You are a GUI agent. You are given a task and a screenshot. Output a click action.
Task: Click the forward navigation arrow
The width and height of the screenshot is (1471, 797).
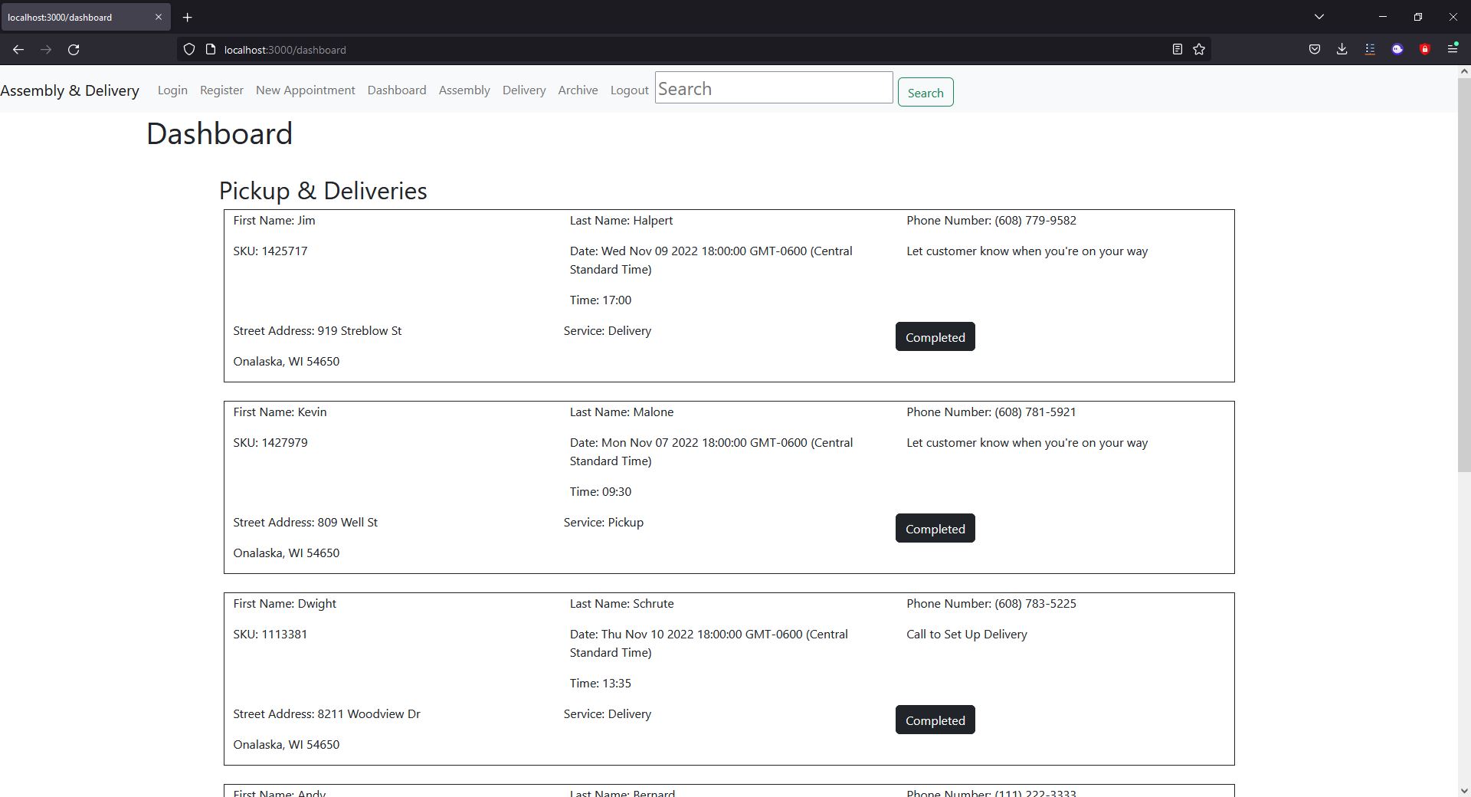(x=46, y=50)
